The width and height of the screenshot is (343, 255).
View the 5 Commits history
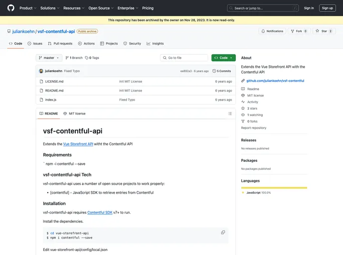coord(221,71)
